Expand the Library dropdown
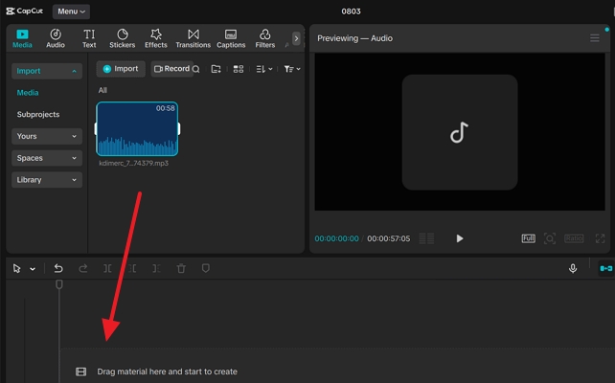The height and width of the screenshot is (383, 615). 47,180
